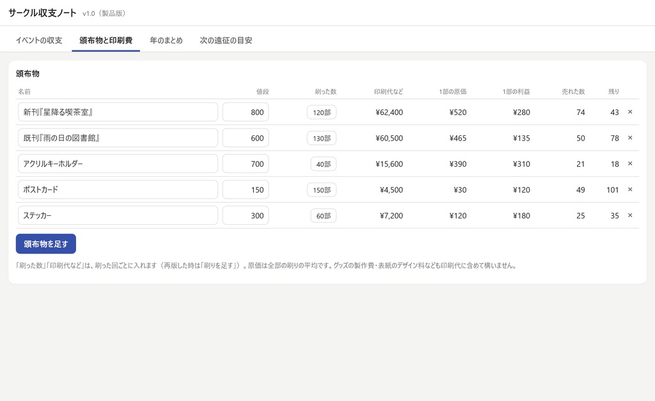Click the unit cost ¥465
This screenshot has height=401, width=655.
[458, 138]
